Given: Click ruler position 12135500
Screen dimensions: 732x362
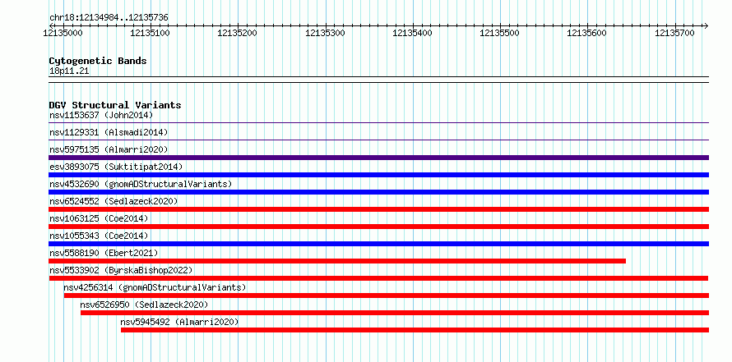Looking at the screenshot, I should 500,33.
